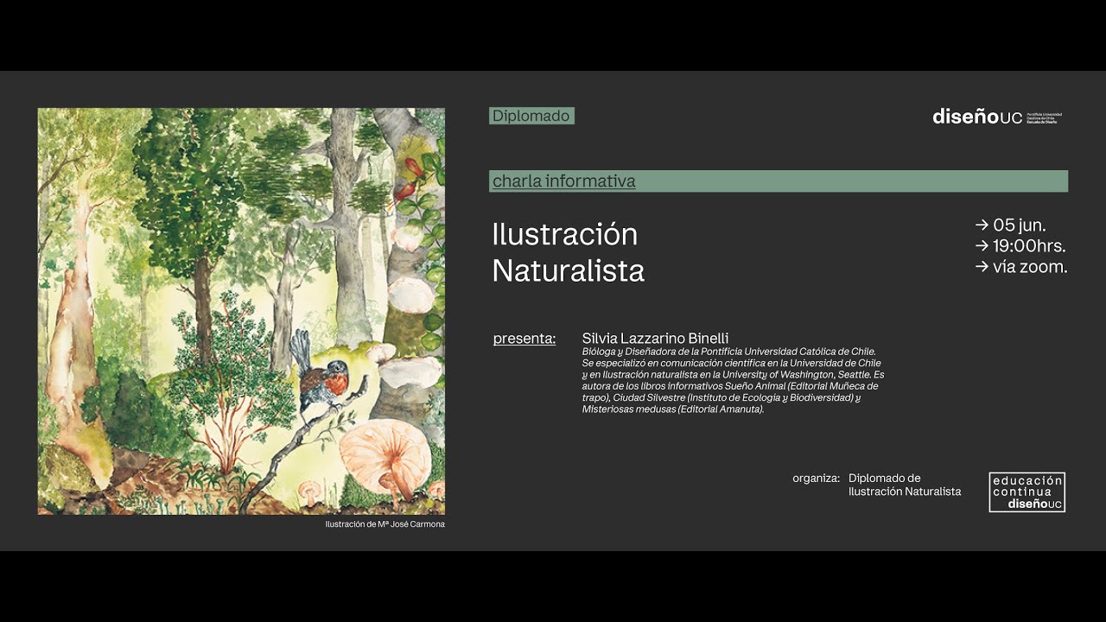The image size is (1106, 622).
Task: Click the 'vía zoom.' line
Action: click(1021, 267)
